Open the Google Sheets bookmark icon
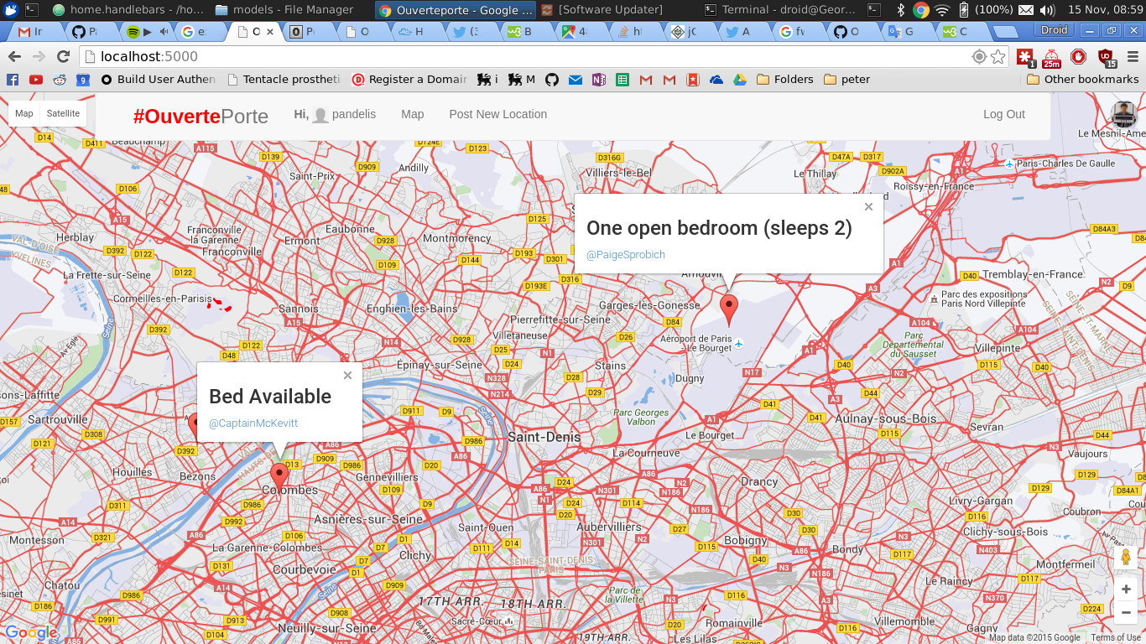This screenshot has width=1146, height=644. click(x=622, y=80)
